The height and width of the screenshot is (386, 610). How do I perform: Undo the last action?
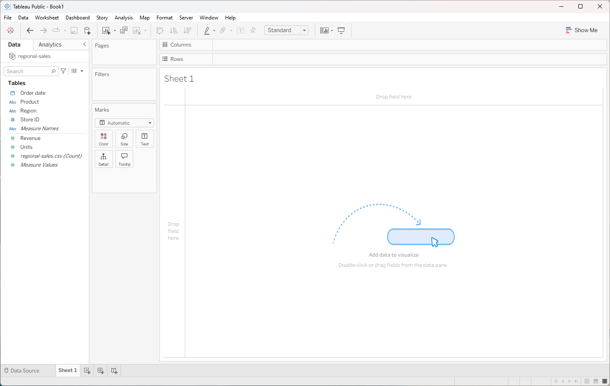tap(30, 30)
